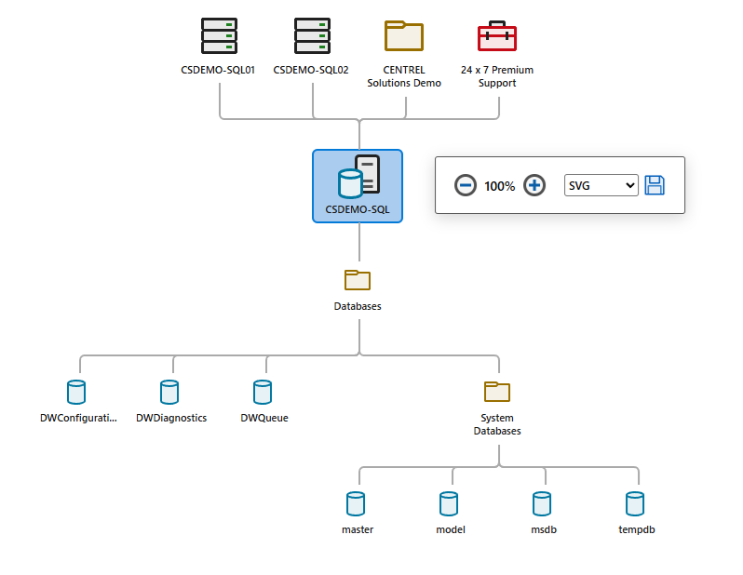Click the highlighted CSDEMO-SQL instance node

click(358, 186)
